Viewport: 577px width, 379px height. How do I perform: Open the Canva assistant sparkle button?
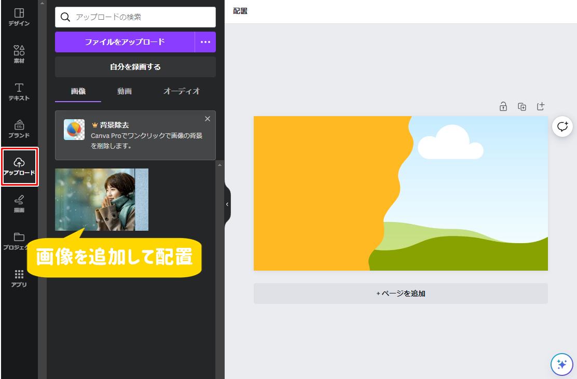tap(561, 364)
